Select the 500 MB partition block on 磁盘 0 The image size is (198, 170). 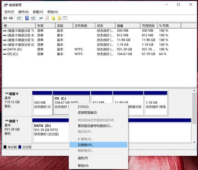pyautogui.click(x=42, y=103)
